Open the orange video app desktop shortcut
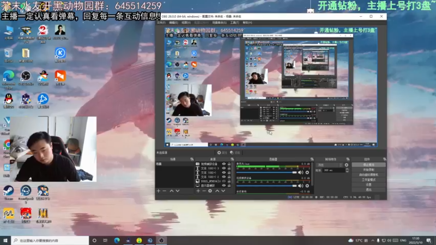The height and width of the screenshot is (245, 436). click(60, 78)
